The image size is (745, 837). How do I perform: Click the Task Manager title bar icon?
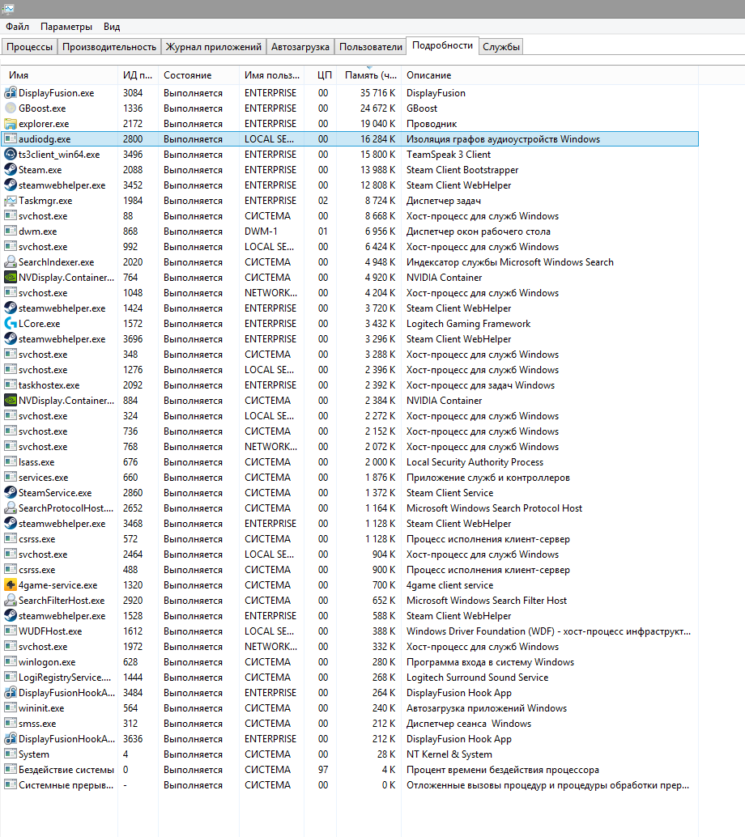[x=8, y=9]
